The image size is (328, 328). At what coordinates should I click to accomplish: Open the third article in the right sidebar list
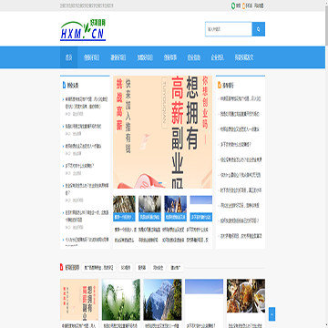[240, 129]
